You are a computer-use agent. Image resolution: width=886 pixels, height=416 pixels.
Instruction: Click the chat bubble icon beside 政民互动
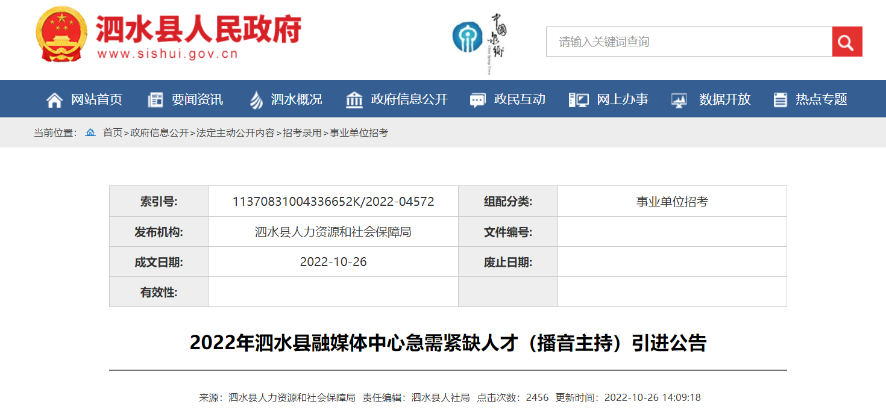[x=477, y=100]
